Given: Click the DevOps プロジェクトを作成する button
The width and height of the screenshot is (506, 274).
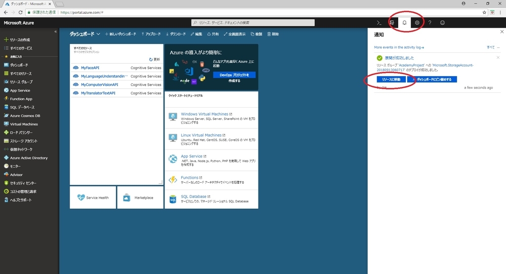Looking at the screenshot, I should click(x=234, y=75).
